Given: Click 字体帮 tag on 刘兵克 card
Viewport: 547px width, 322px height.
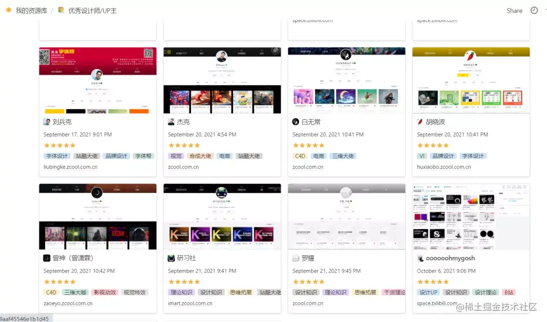Looking at the screenshot, I should (143, 156).
